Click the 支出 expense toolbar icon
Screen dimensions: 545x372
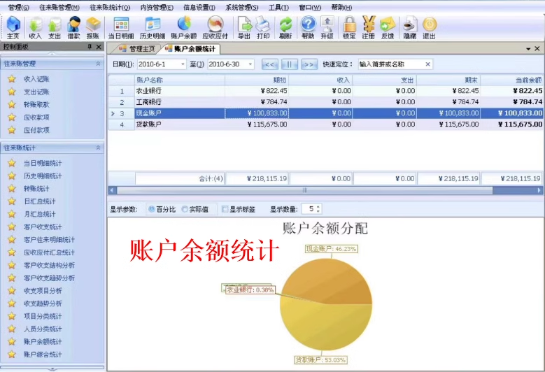55,28
